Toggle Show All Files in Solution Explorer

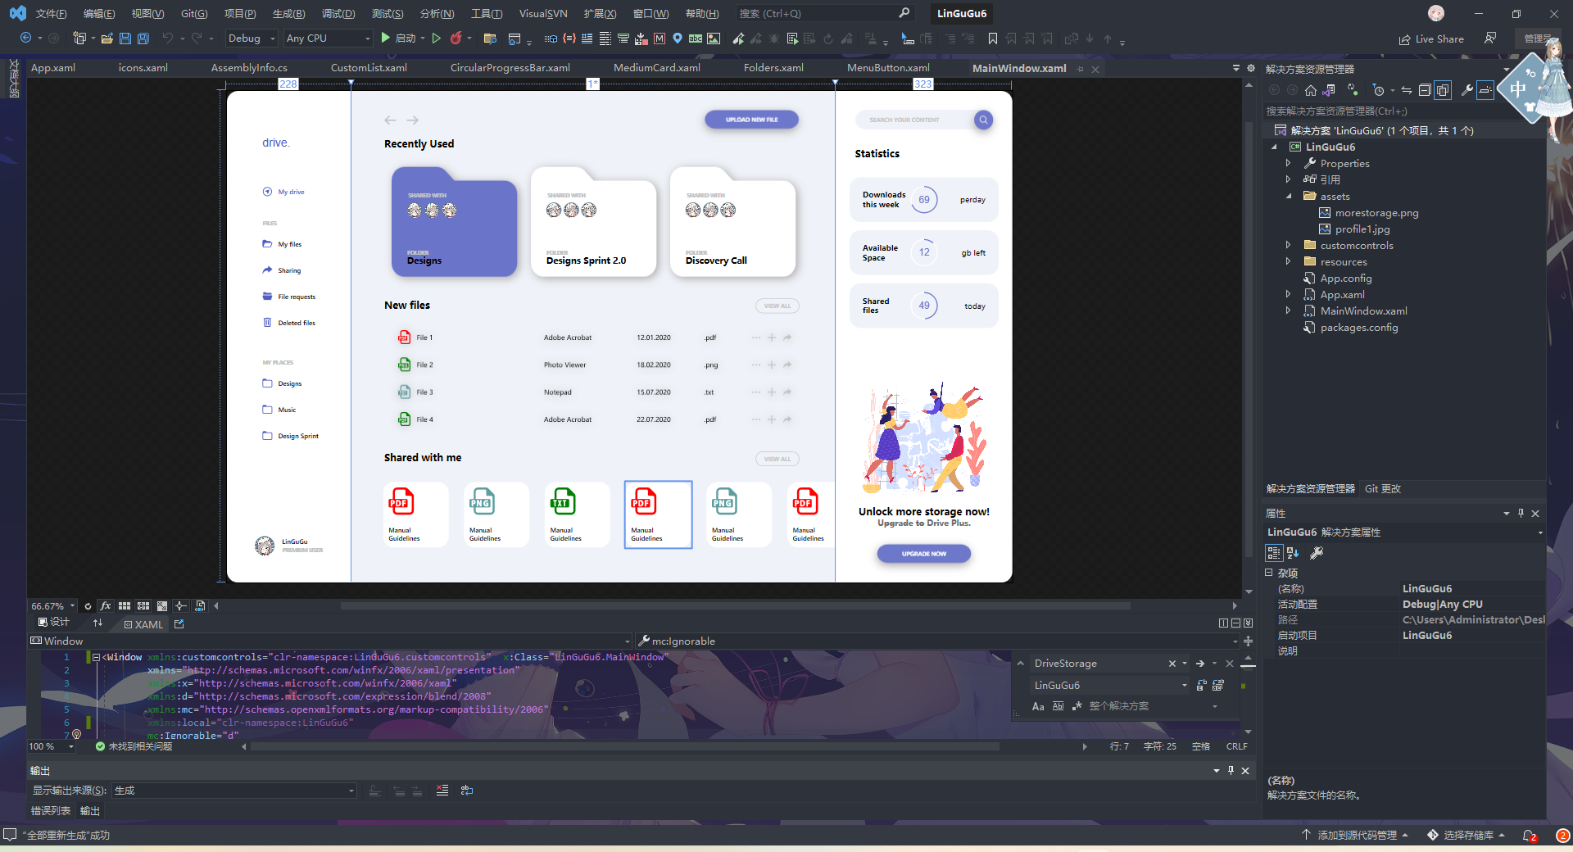click(x=1443, y=90)
